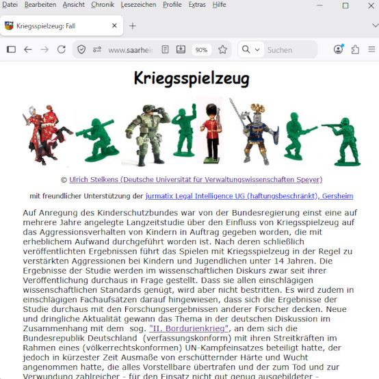Image resolution: width=379 pixels, height=379 pixels.
Task: Toggle reader view icon
Action: [x=165, y=49]
